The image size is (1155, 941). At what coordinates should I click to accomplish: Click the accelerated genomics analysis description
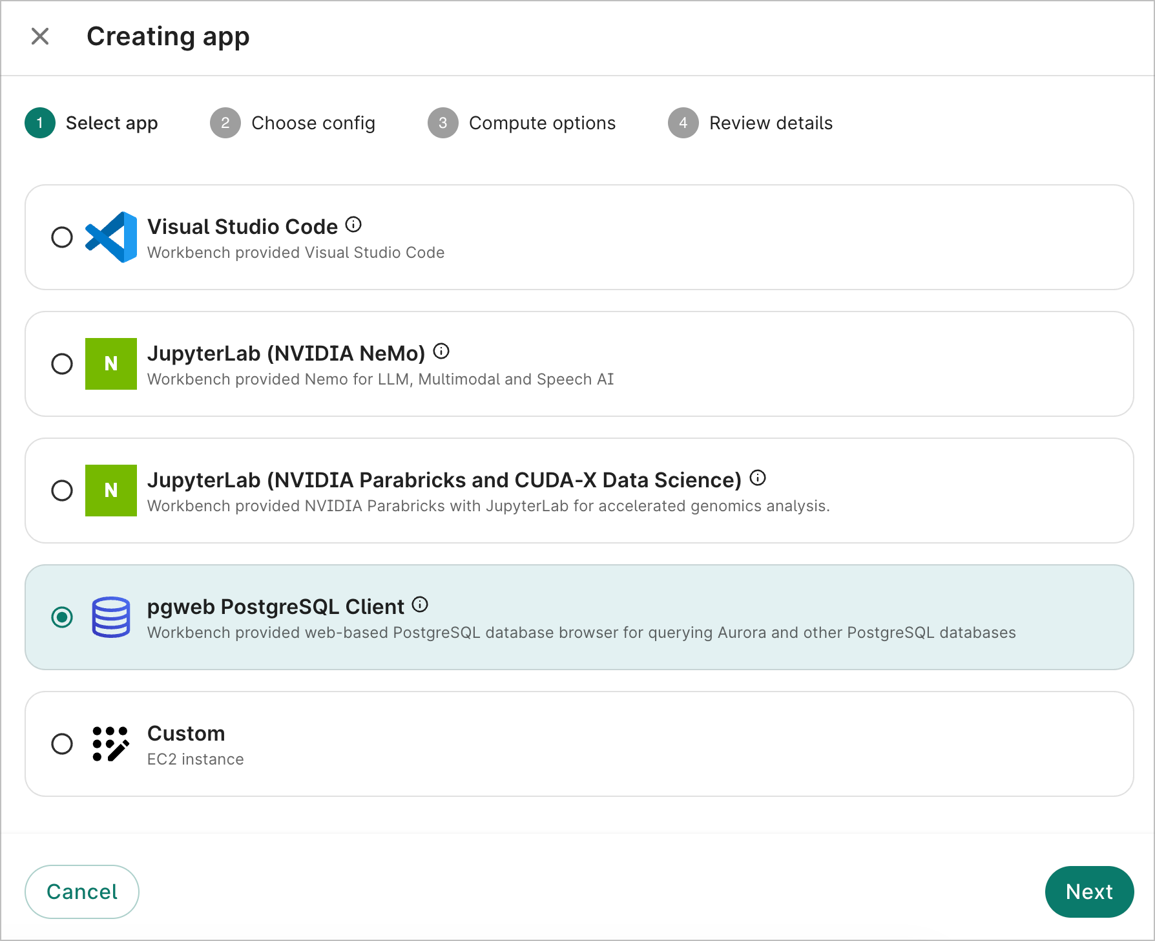488,506
